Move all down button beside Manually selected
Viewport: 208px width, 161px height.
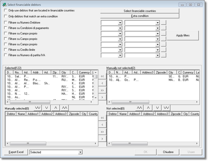37,108
